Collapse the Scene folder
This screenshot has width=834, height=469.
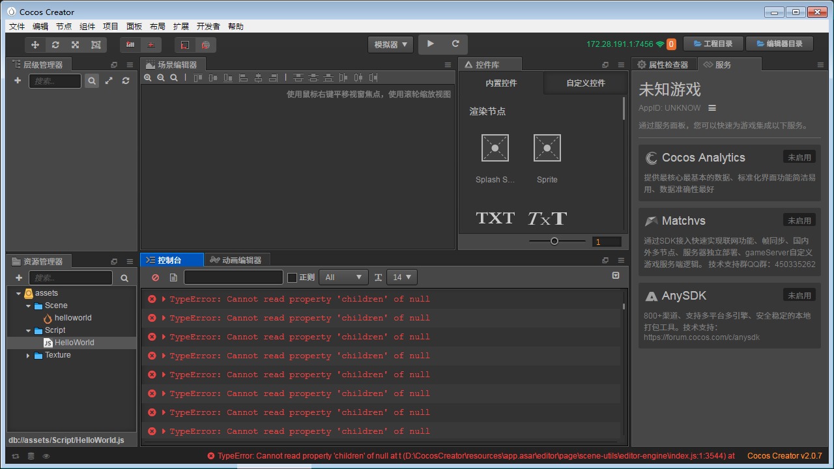[x=28, y=306]
